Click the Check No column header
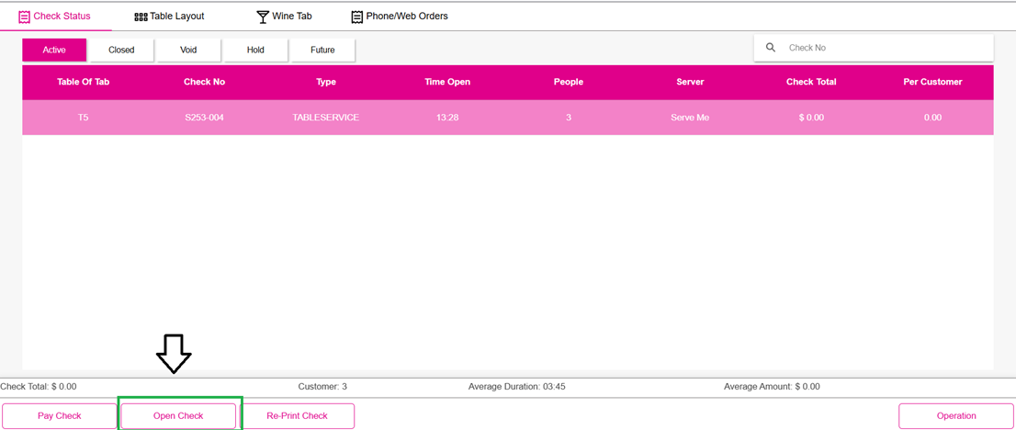The width and height of the screenshot is (1016, 430). click(x=205, y=83)
